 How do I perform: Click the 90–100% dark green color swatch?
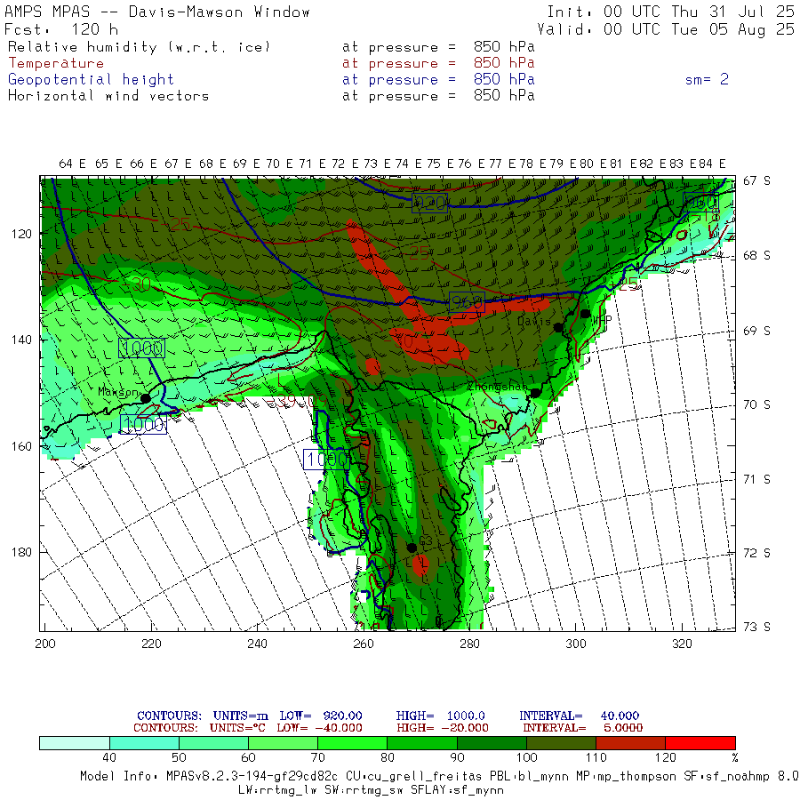tap(492, 743)
